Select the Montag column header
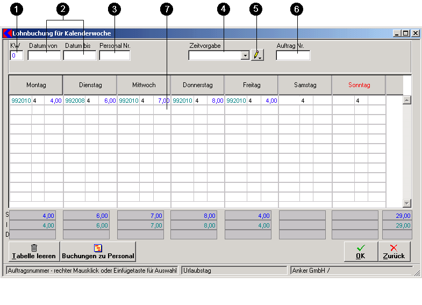The width and height of the screenshot is (422, 305). coord(36,85)
